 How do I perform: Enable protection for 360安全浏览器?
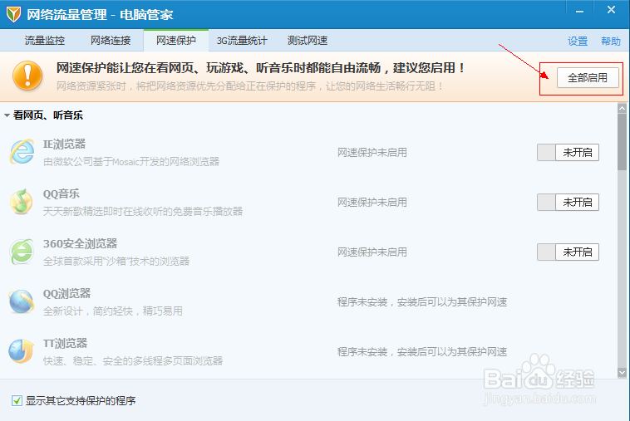(x=568, y=252)
